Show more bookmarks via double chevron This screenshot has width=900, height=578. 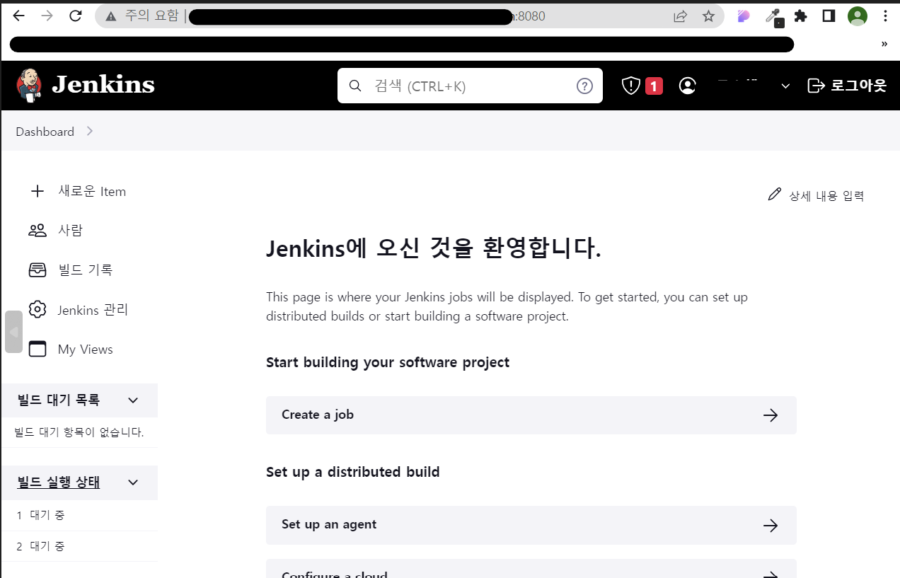point(884,44)
